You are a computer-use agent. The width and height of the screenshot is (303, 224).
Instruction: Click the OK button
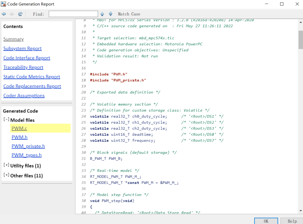(266, 221)
